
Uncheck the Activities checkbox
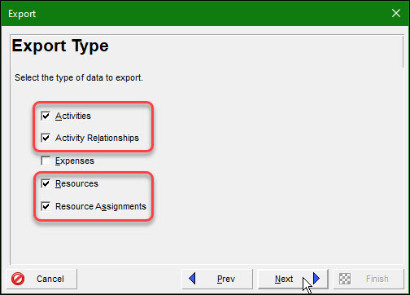[x=46, y=116]
